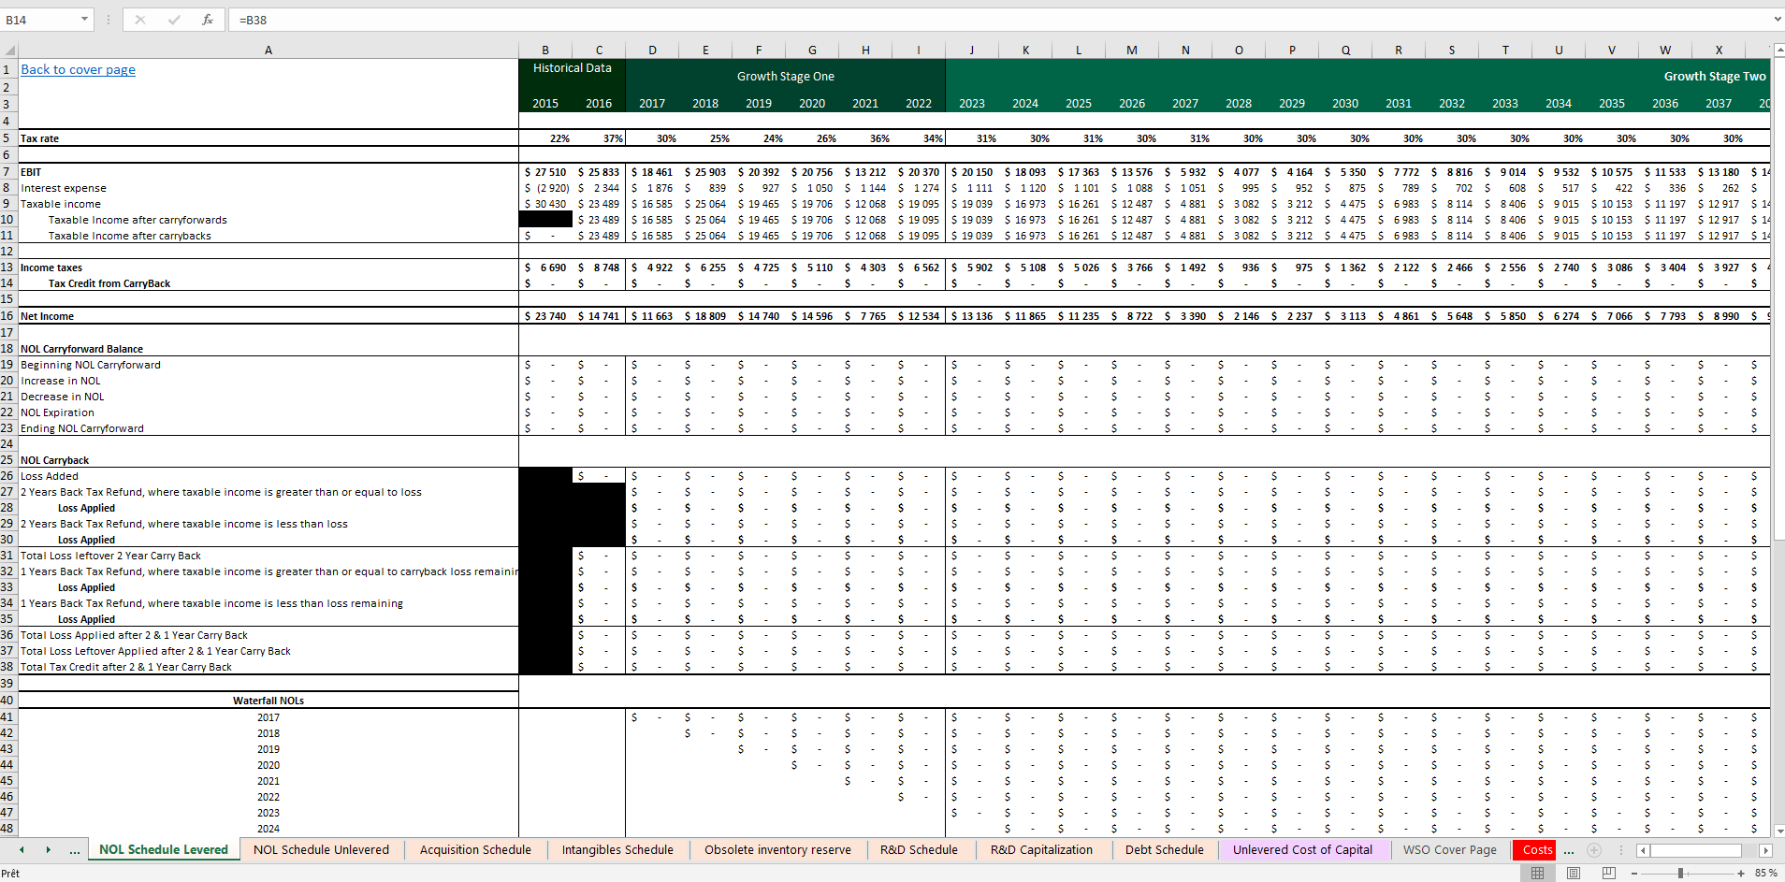Click the 85 % zoom level
1785x882 pixels.
click(1765, 873)
